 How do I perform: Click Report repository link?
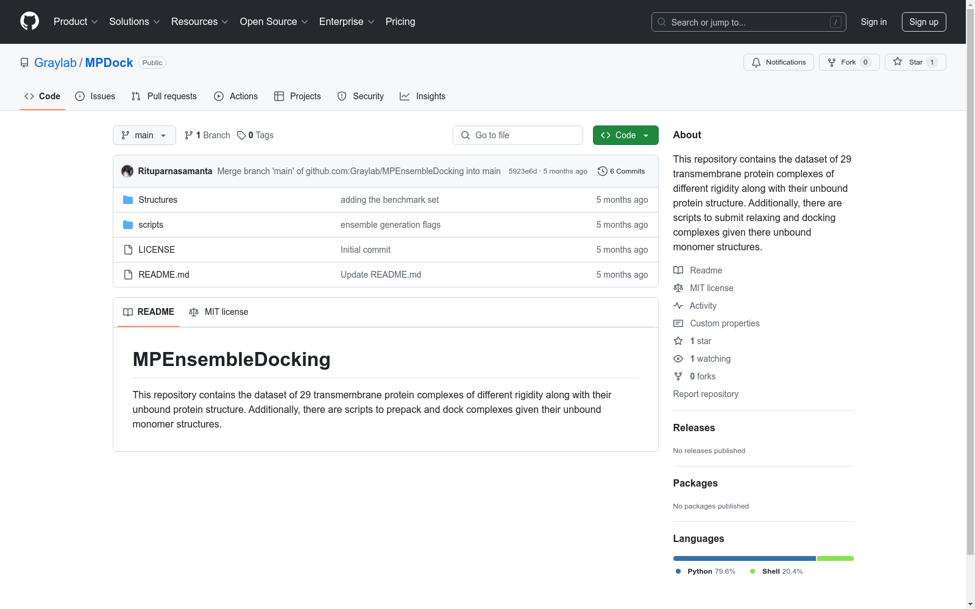pos(706,394)
